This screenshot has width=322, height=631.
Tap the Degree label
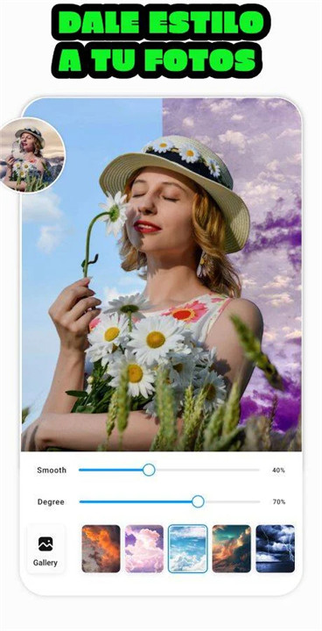click(x=51, y=502)
